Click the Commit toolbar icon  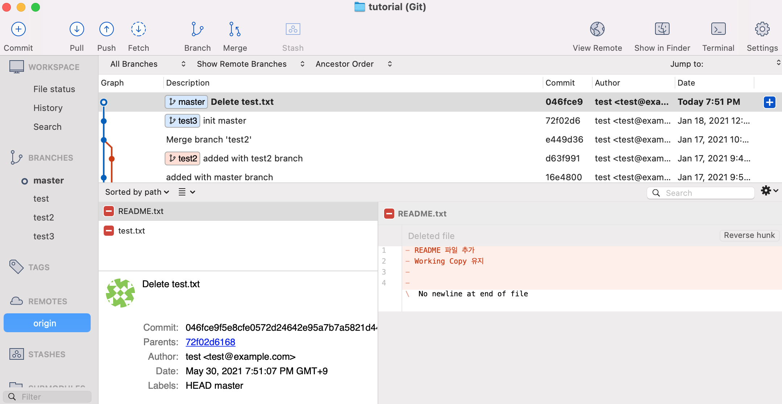tap(18, 29)
